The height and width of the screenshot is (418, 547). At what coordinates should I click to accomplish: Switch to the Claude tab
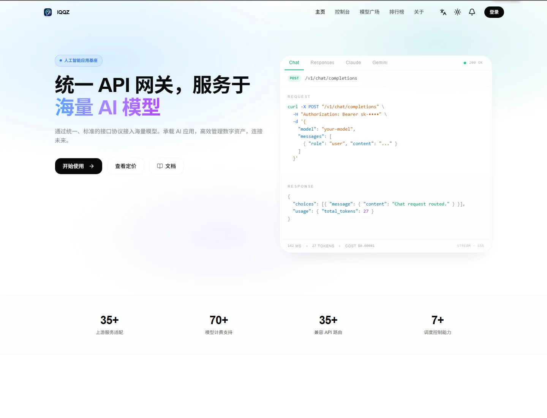click(x=353, y=63)
